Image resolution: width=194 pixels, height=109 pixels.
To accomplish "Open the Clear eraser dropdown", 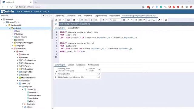I will coord(160,20).
